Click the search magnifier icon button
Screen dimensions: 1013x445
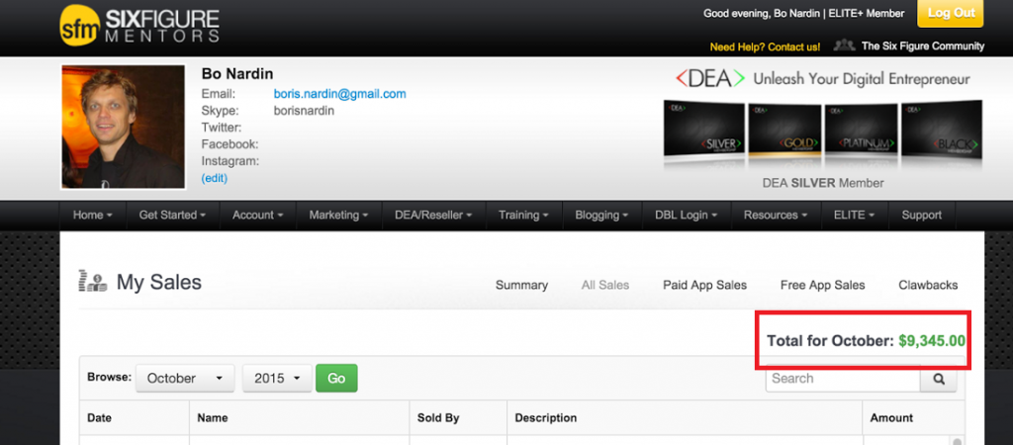tap(939, 379)
